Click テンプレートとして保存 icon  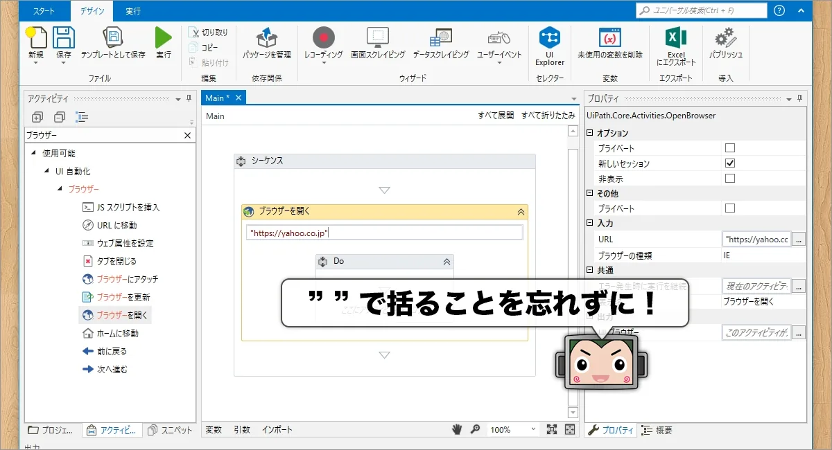click(x=113, y=37)
